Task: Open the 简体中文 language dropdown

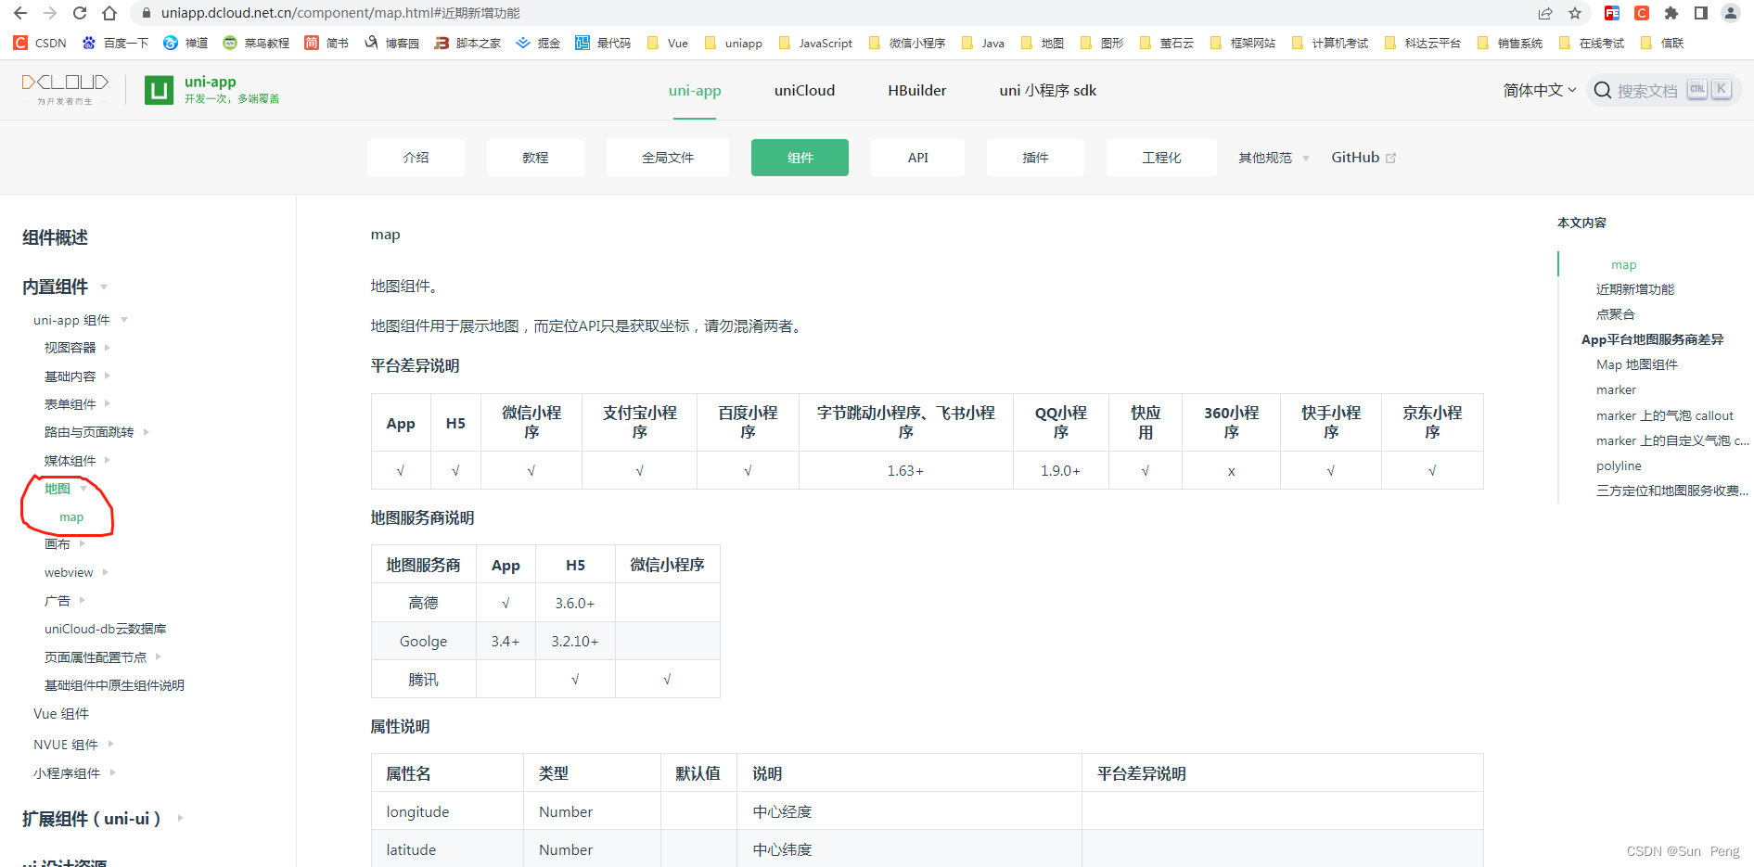Action: click(x=1539, y=90)
